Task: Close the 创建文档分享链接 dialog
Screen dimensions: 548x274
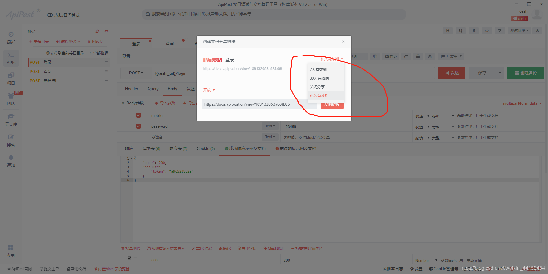Action: [x=343, y=42]
